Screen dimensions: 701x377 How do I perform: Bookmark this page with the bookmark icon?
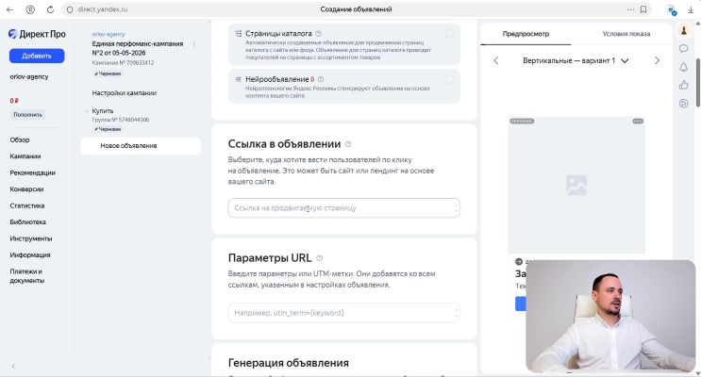point(643,9)
